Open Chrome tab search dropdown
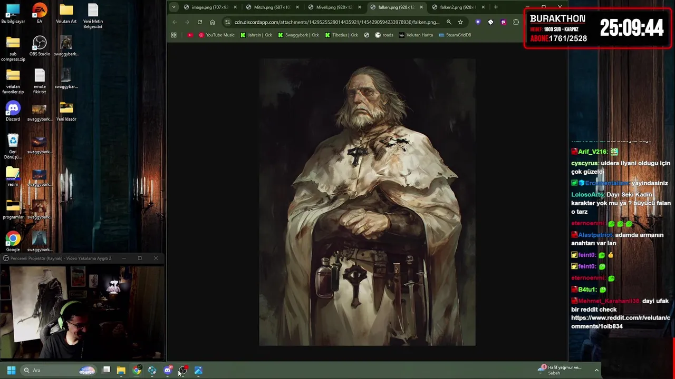The width and height of the screenshot is (675, 379). coord(174,7)
